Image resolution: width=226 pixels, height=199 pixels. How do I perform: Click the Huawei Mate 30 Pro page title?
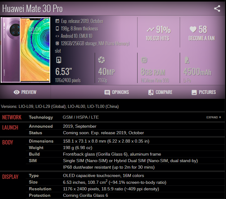click(32, 9)
